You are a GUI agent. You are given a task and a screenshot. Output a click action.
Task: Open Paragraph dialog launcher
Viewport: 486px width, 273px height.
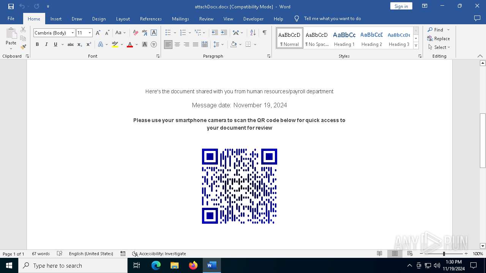click(269, 56)
